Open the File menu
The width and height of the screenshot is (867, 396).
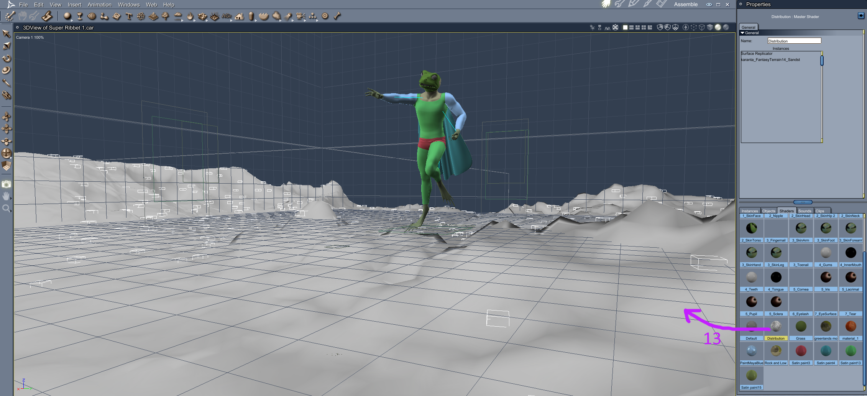pos(23,5)
